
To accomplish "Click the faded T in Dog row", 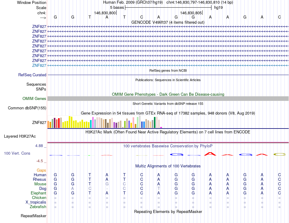I will pyautogui.click(x=159, y=189).
